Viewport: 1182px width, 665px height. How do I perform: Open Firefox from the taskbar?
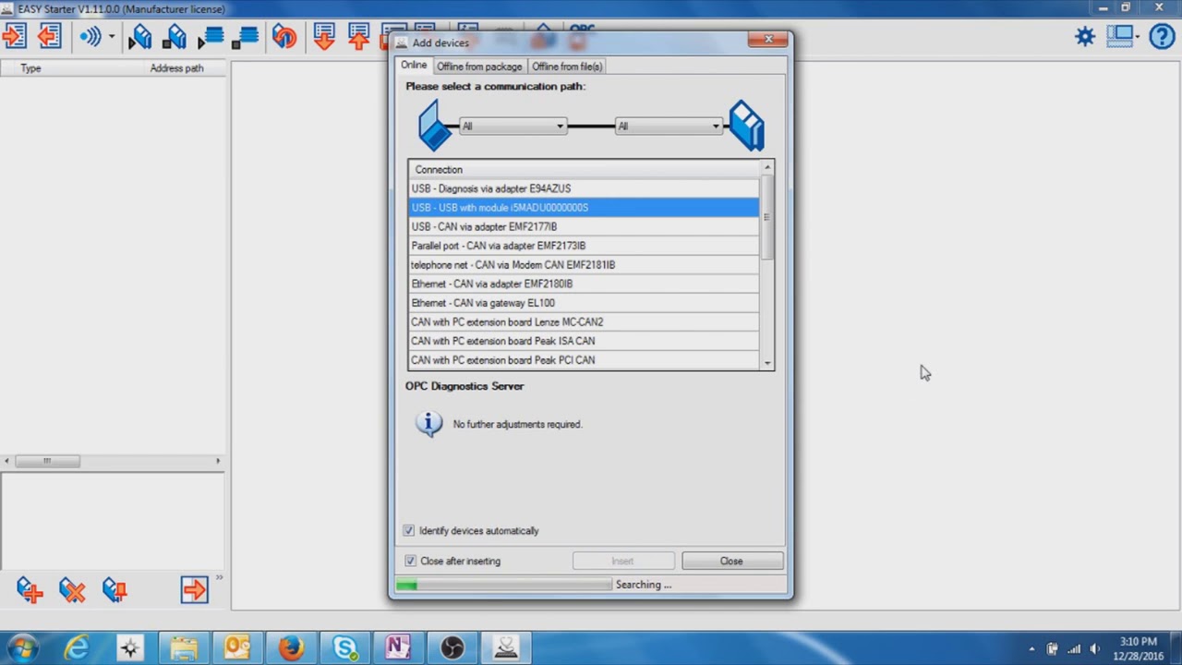point(291,648)
